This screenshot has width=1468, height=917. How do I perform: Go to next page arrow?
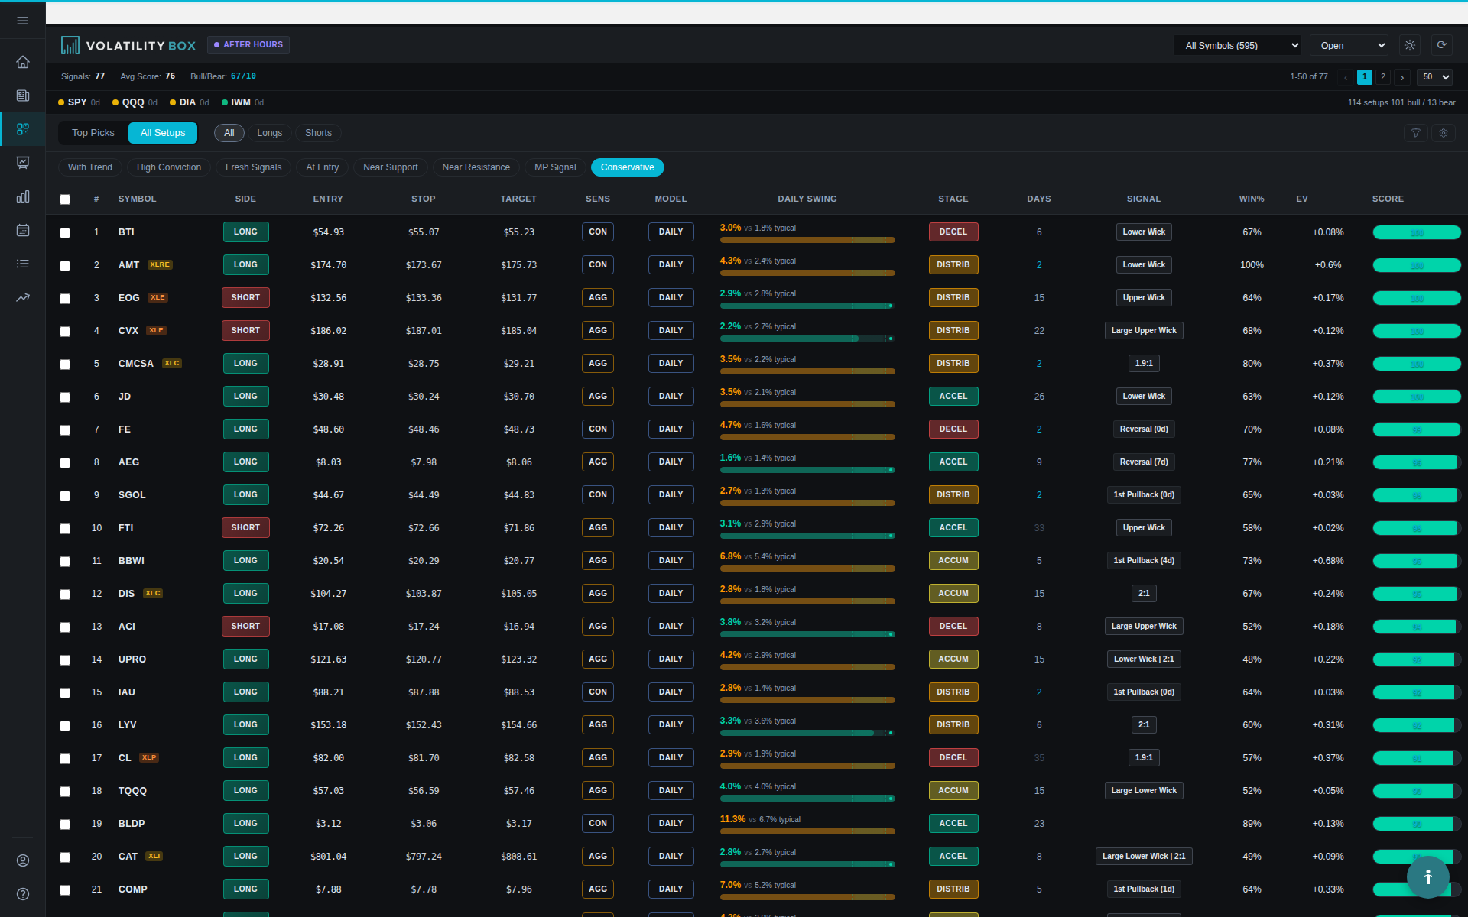pos(1401,77)
